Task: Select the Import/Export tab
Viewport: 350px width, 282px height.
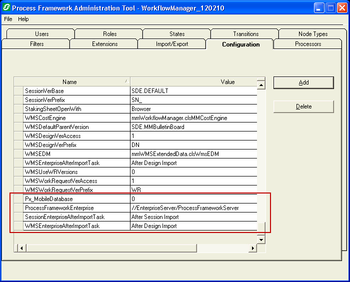Action: point(172,44)
